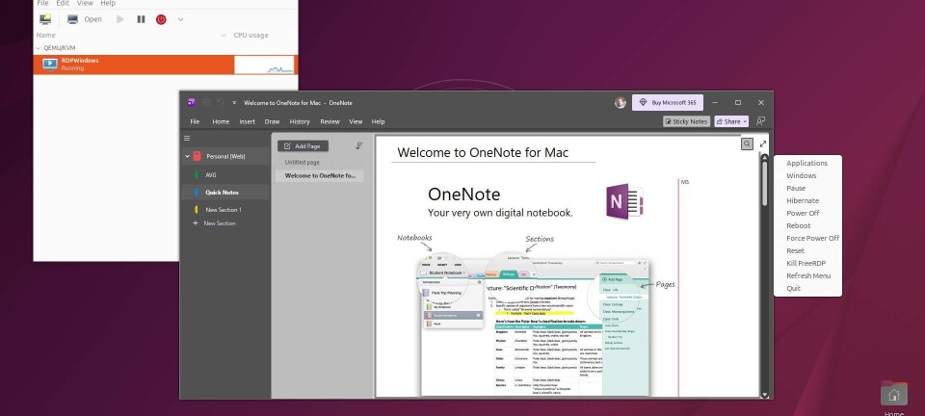Viewport: 925px width, 416px height.
Task: Open the Customize Quick Access Toolbar dropdown
Action: point(233,102)
